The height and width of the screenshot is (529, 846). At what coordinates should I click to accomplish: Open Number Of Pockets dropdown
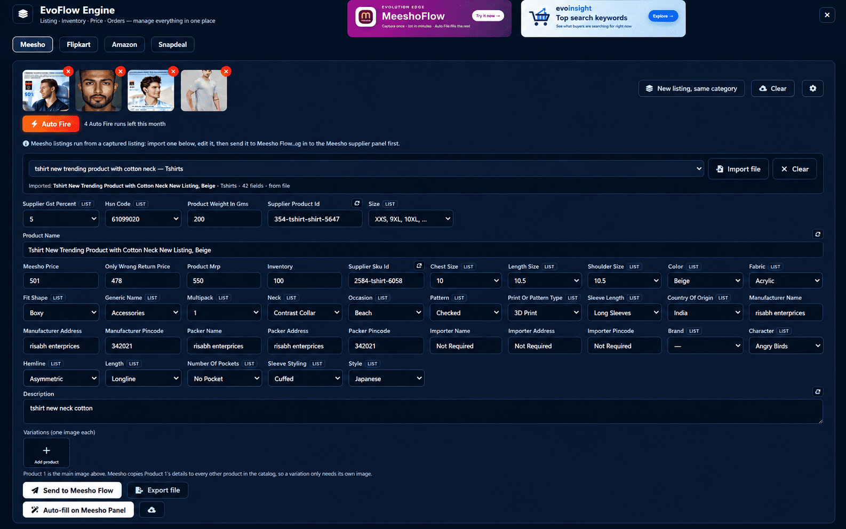click(224, 378)
